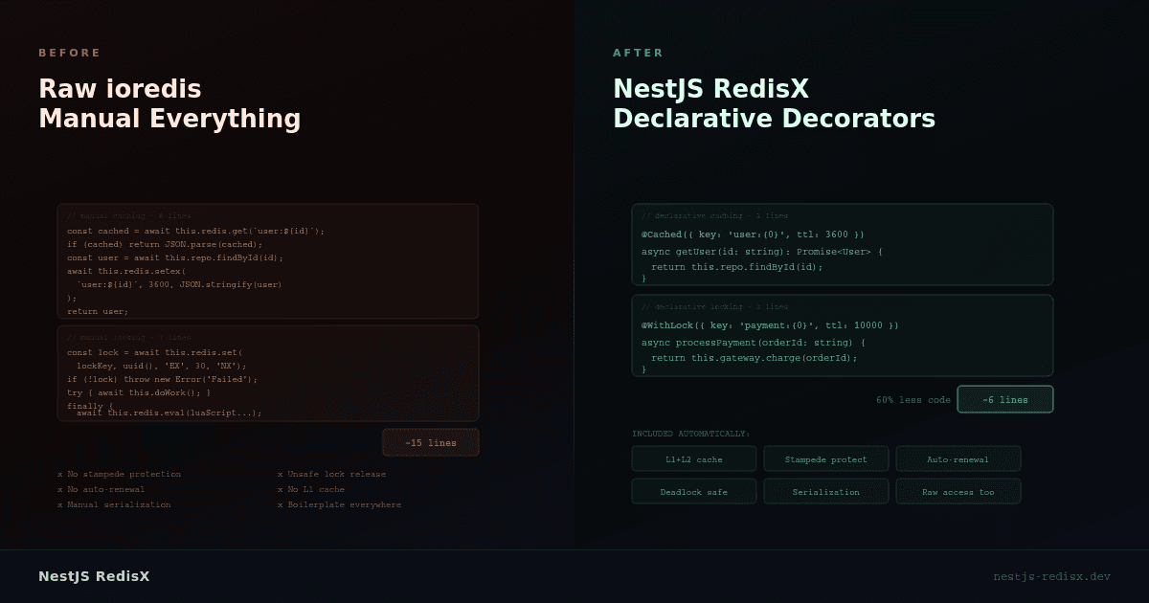Click the '-6 lines' button
This screenshot has width=1149, height=603.
(x=1004, y=399)
